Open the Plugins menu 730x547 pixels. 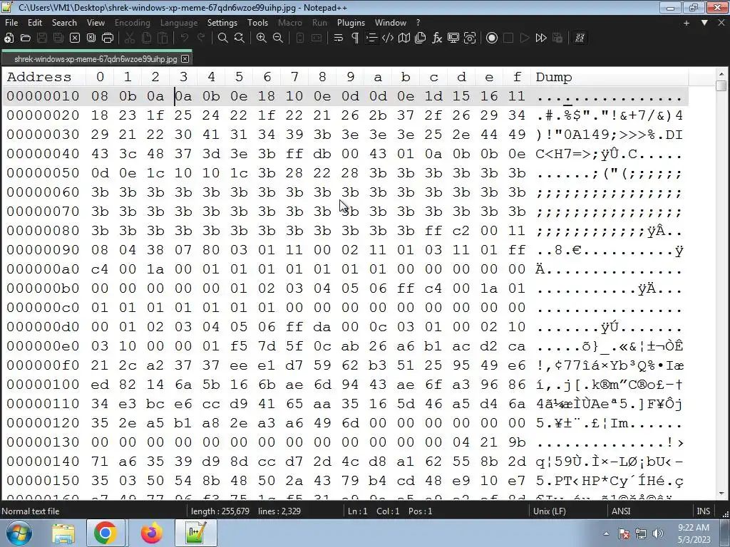tap(351, 22)
